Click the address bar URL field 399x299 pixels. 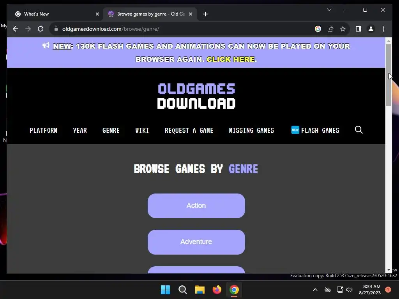click(x=183, y=29)
